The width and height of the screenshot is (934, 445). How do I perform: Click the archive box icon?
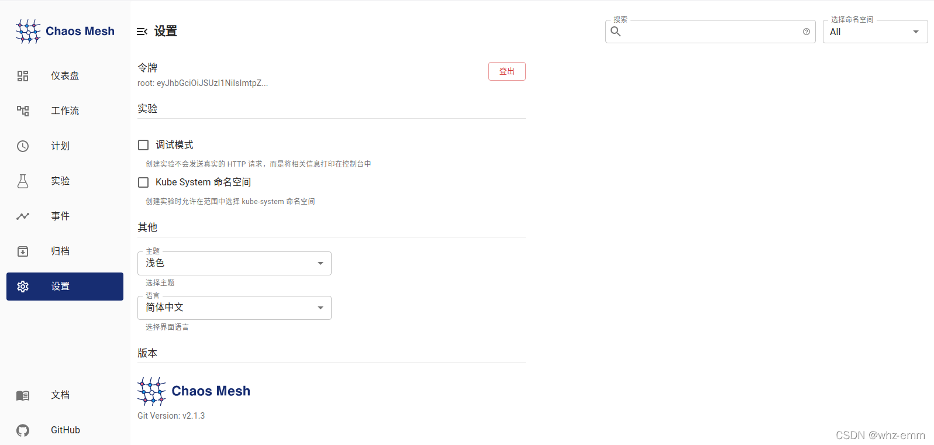pyautogui.click(x=23, y=251)
